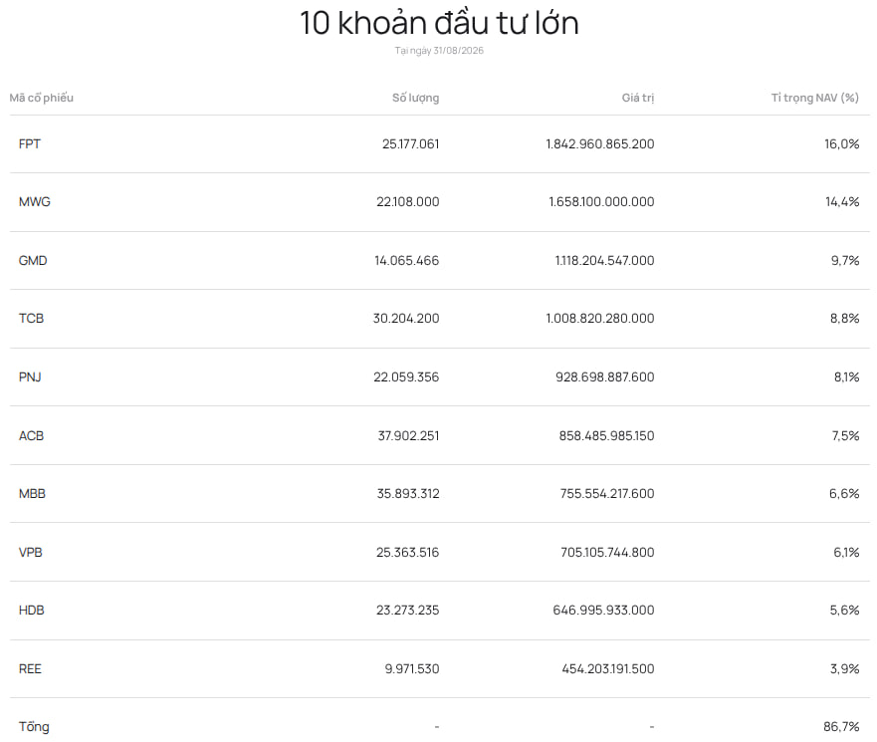This screenshot has height=742, width=877.
Task: Click VPB quantity 25.363.516
Action: (x=408, y=552)
